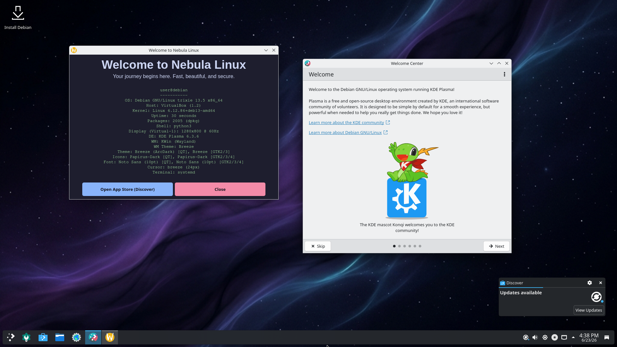The height and width of the screenshot is (347, 617).
Task: Minimize the Welcome Center window
Action: [x=491, y=63]
